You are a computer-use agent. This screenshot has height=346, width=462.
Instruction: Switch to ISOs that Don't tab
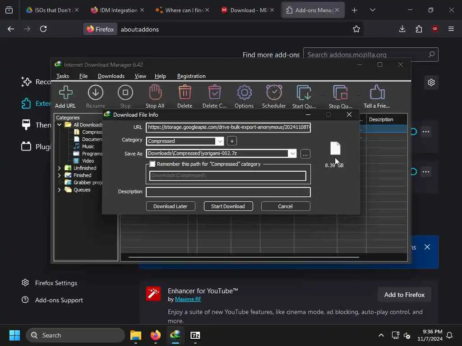pos(52,10)
